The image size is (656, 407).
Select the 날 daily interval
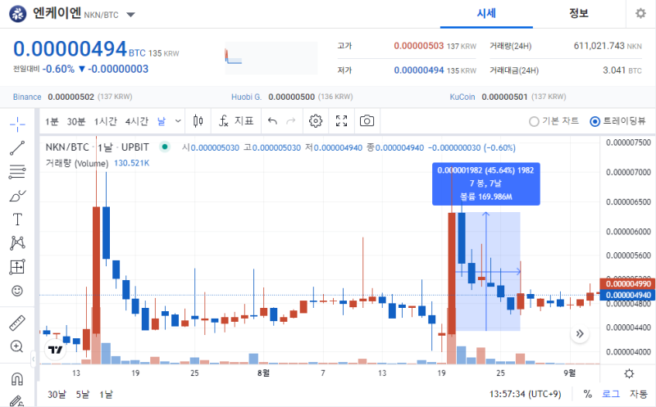162,121
